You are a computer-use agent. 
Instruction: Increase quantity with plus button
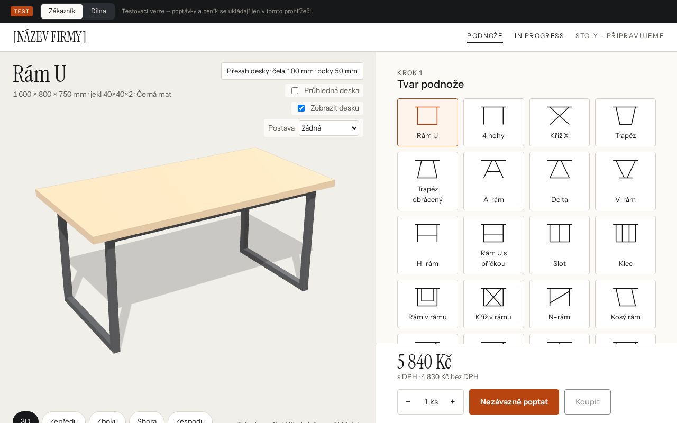click(453, 402)
